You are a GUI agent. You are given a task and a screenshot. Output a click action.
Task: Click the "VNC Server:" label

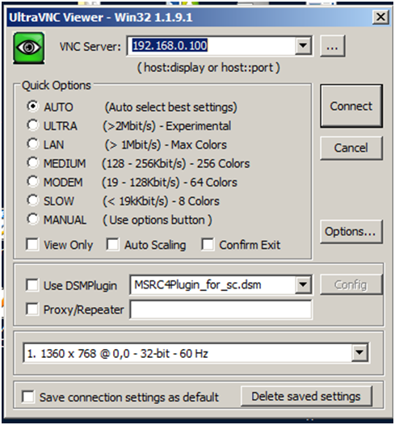pos(90,47)
